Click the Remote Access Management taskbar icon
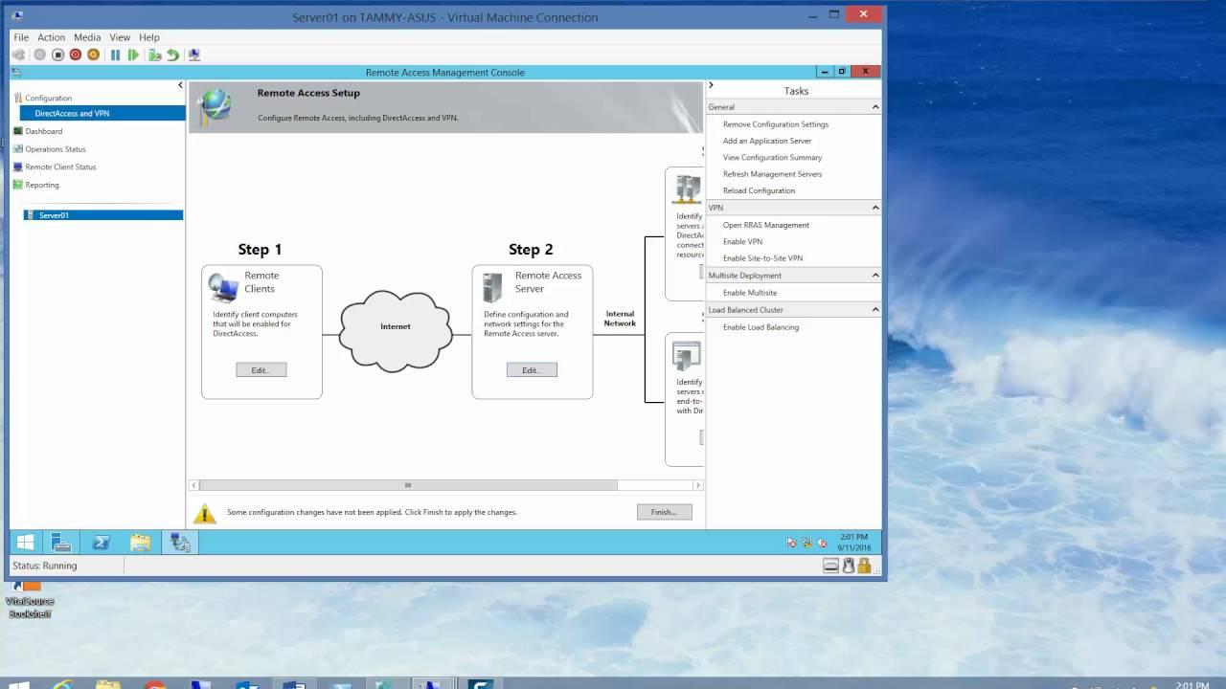The width and height of the screenshot is (1226, 689). 180,543
